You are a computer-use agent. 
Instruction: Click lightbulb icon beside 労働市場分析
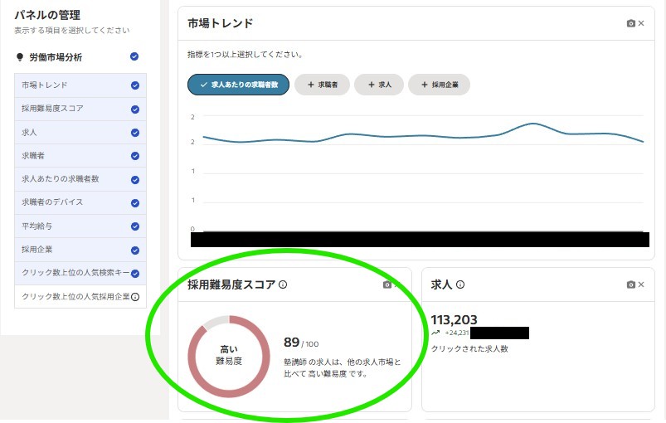coord(20,57)
